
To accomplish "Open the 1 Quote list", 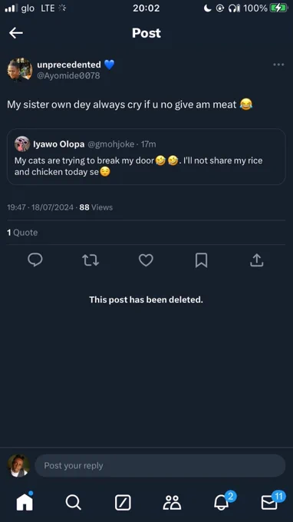I will click(x=22, y=233).
